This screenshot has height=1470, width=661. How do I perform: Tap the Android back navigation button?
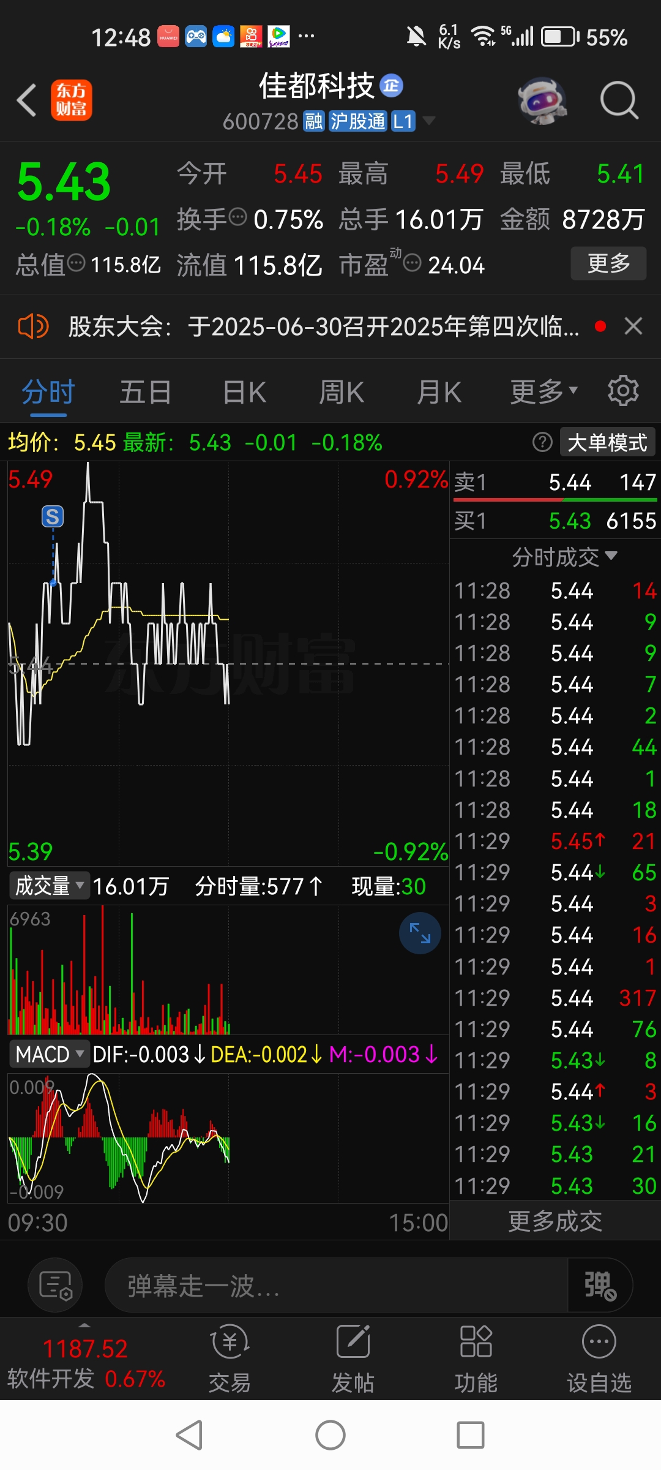click(x=189, y=1435)
